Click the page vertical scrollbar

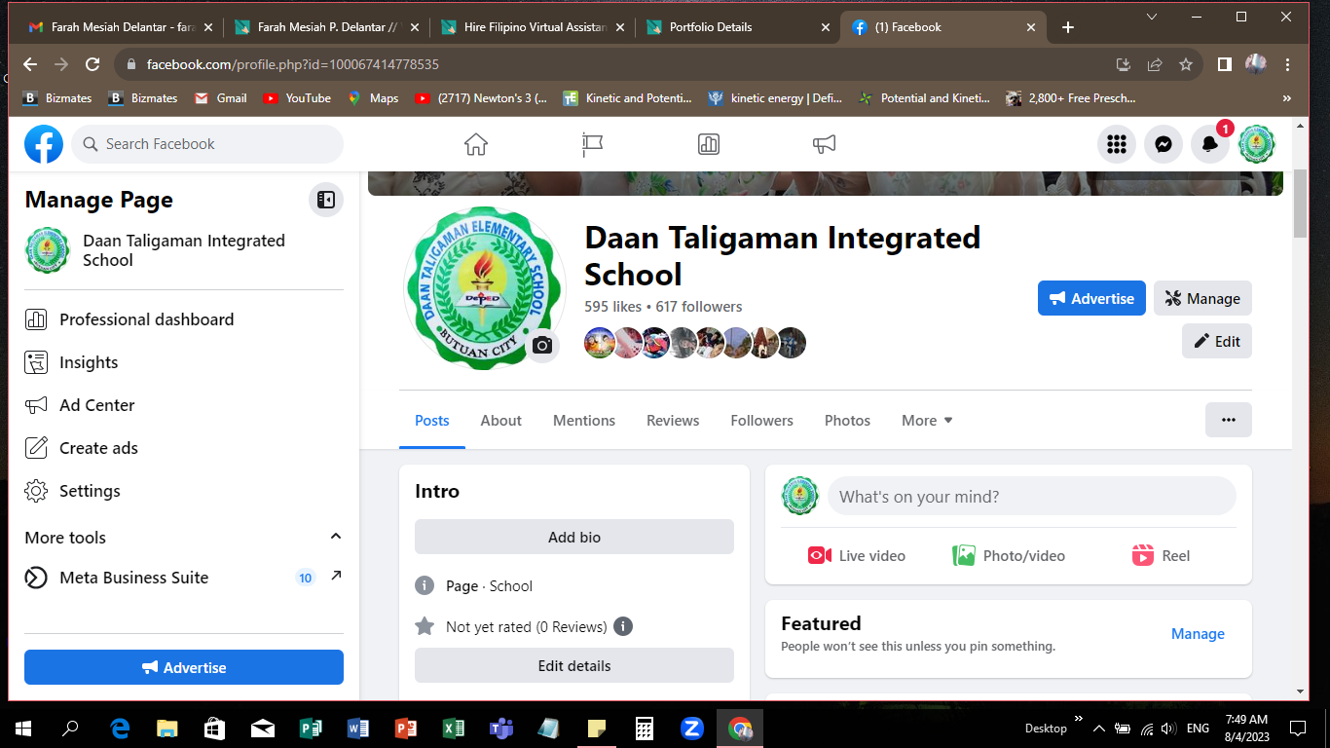(x=1301, y=205)
